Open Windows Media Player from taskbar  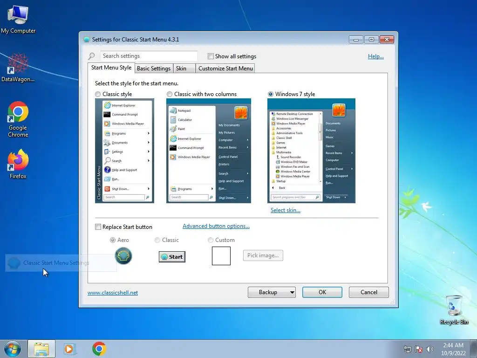(69, 349)
